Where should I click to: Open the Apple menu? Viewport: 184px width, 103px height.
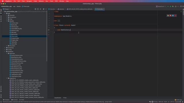(x=3, y=1)
